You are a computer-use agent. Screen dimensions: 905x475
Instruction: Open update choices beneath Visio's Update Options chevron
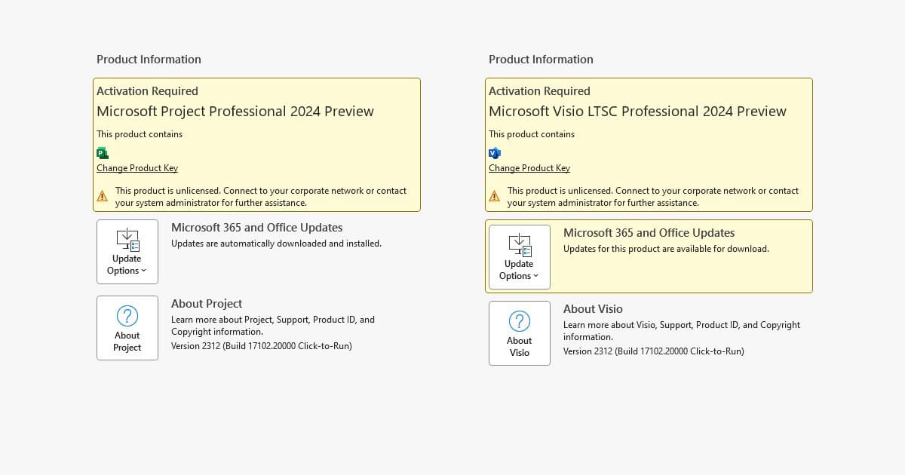click(536, 275)
